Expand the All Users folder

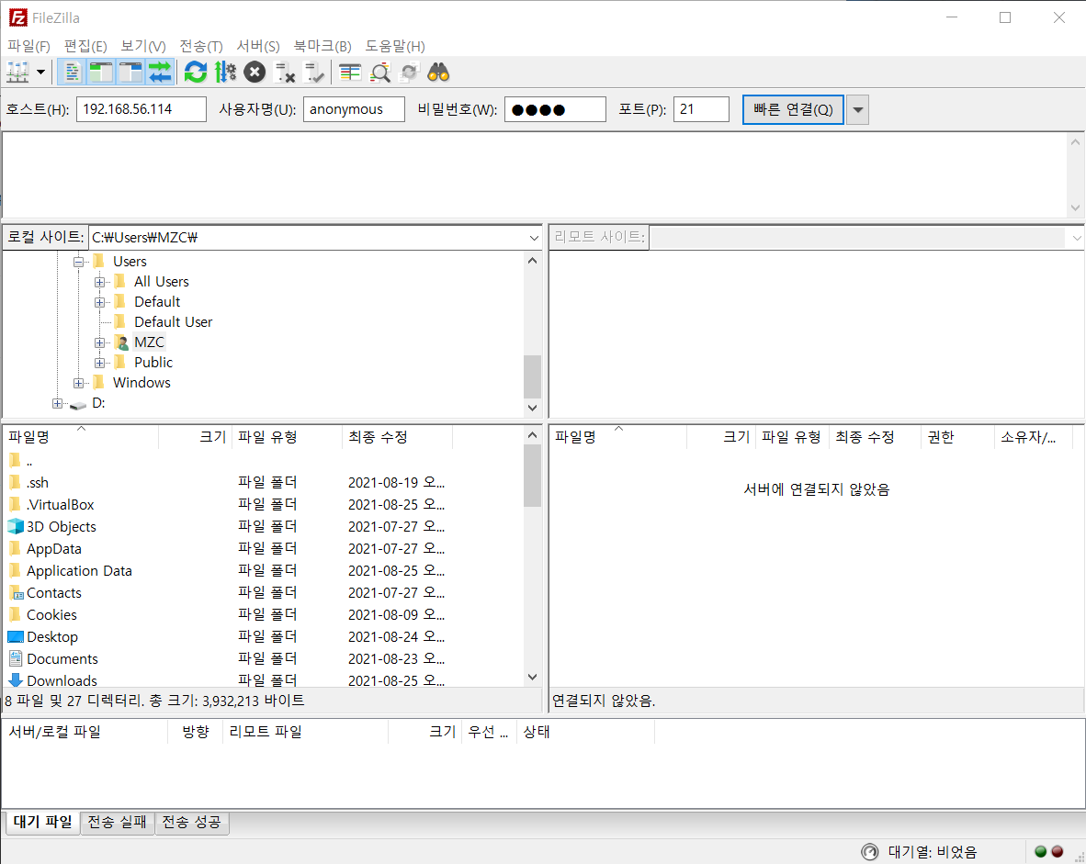(x=100, y=282)
